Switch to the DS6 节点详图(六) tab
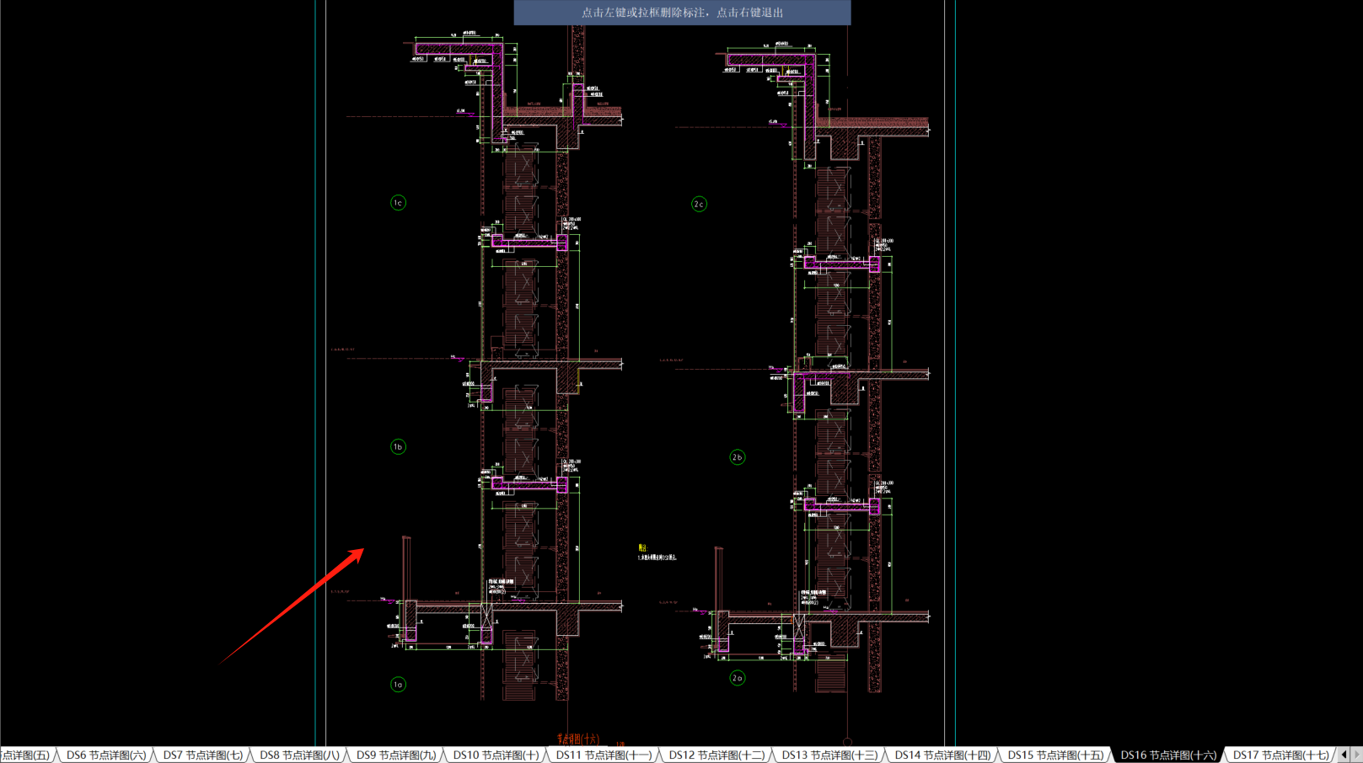 point(106,755)
